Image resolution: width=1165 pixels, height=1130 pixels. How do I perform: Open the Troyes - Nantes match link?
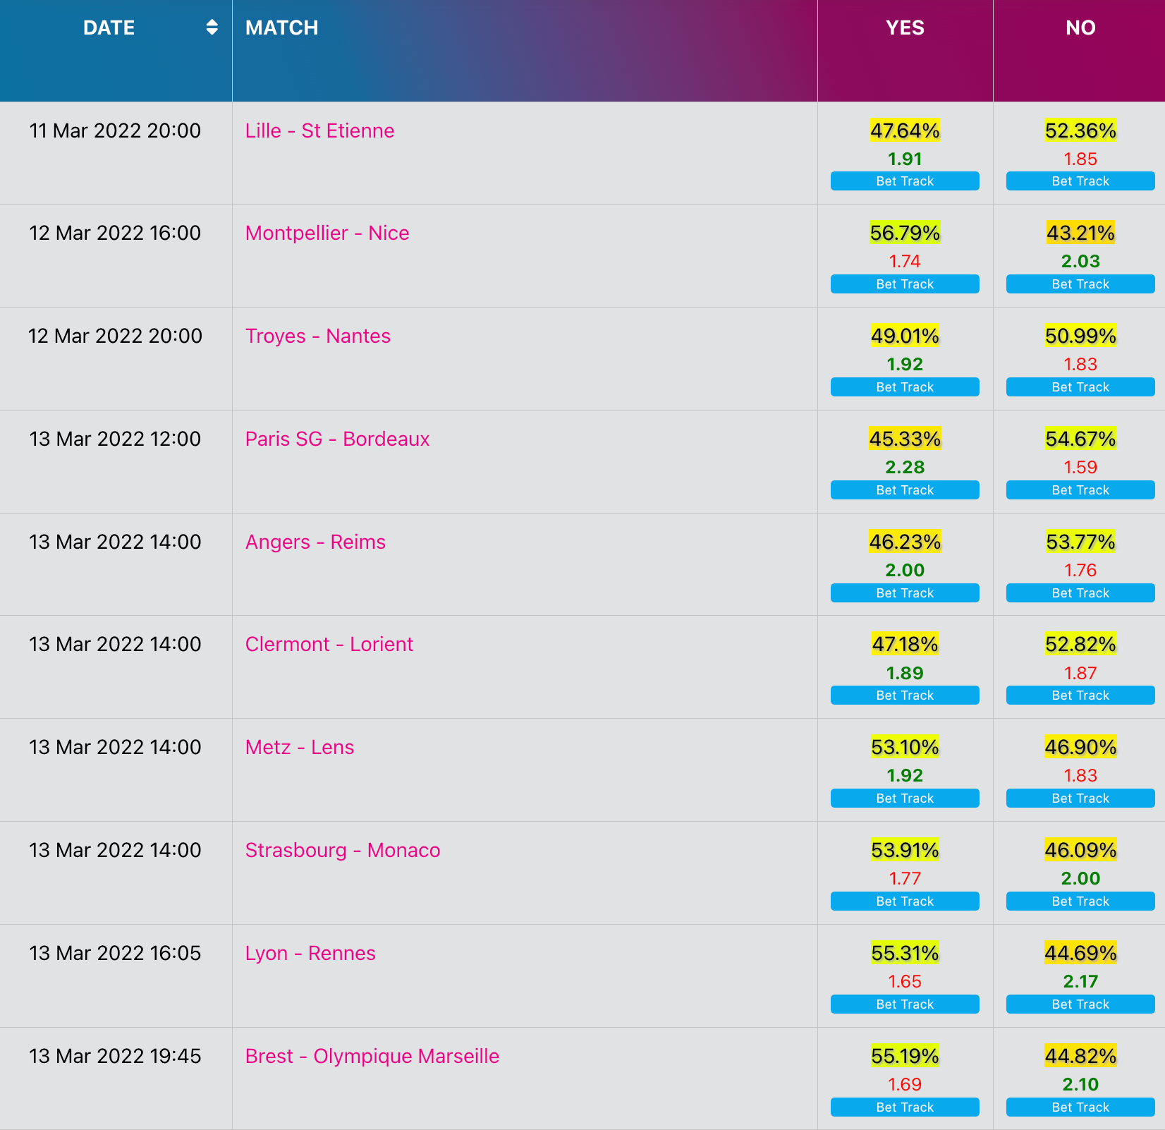coord(317,336)
